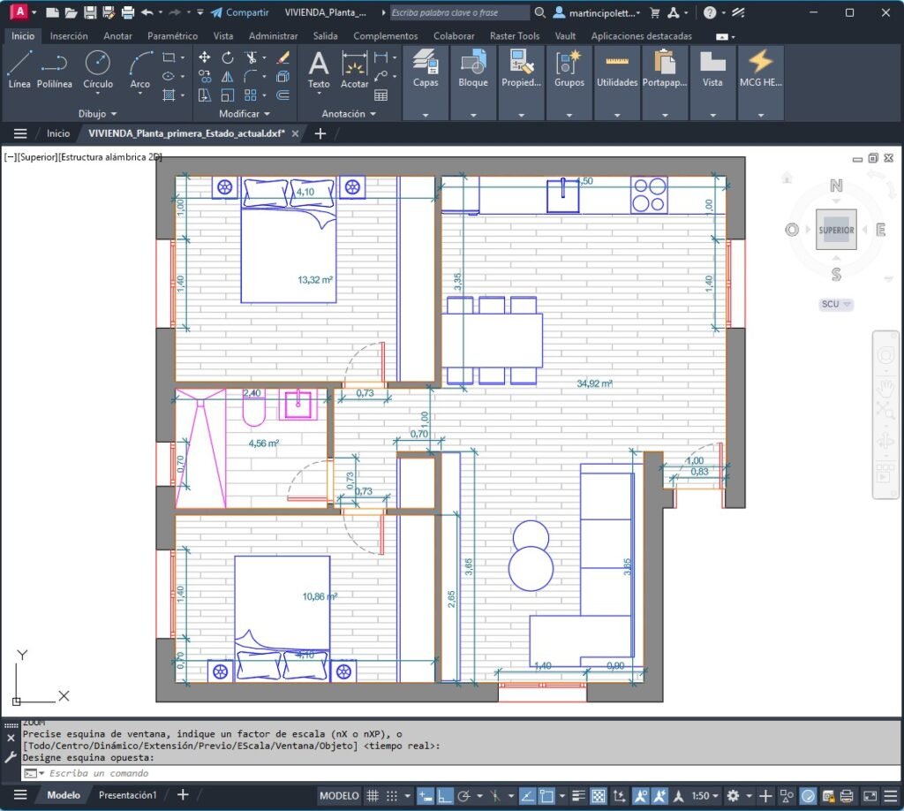
Task: Click the Multileader (Directriz) icon
Action: tap(380, 76)
